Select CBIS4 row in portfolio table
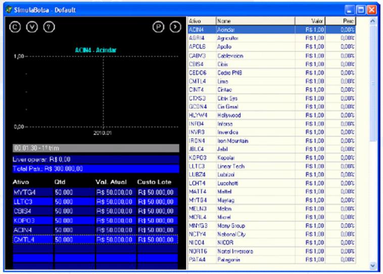383x274 pixels. (x=95, y=211)
